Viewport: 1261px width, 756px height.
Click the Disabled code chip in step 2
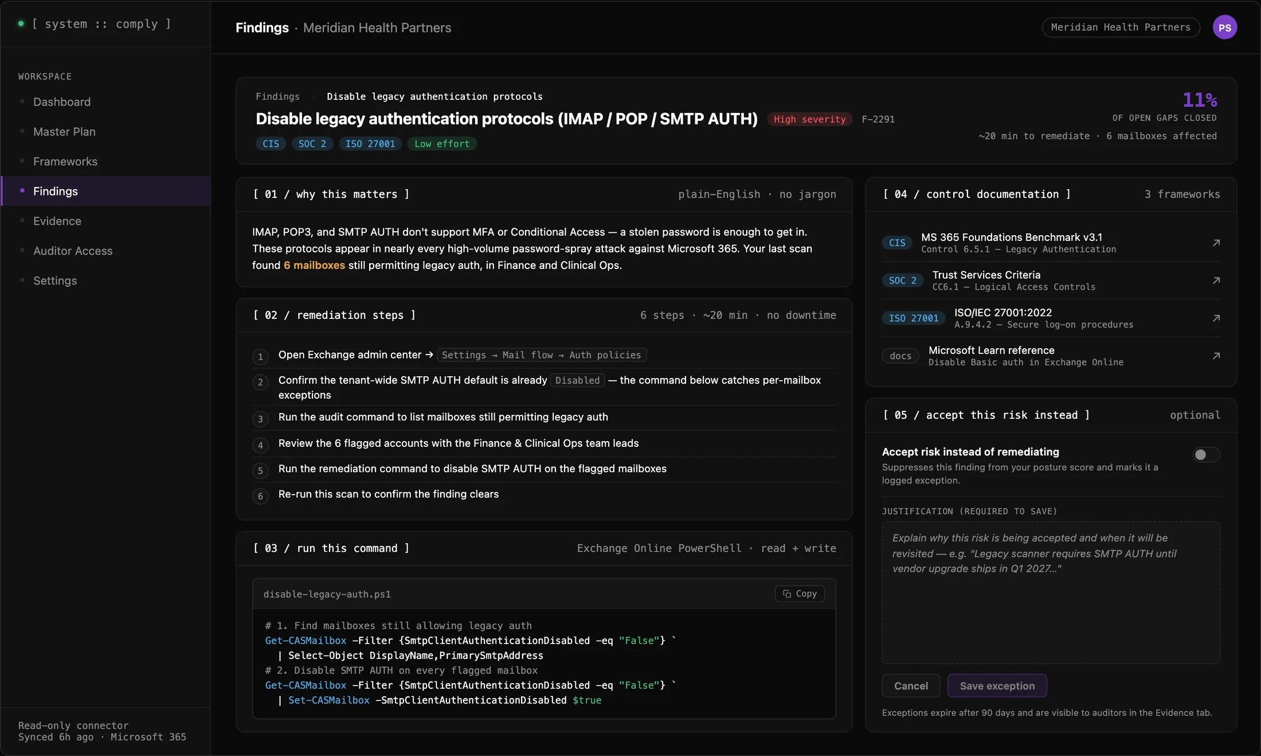(577, 381)
